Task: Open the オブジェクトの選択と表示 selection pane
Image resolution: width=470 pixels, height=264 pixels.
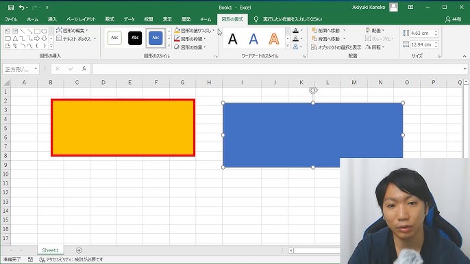Action: [336, 47]
